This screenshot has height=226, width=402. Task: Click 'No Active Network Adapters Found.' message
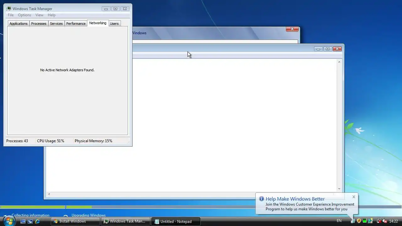(x=67, y=70)
